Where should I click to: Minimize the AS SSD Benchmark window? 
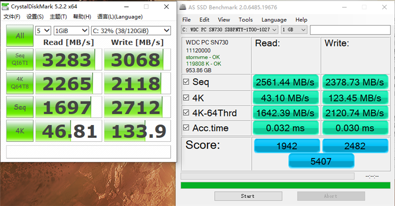pyautogui.click(x=344, y=7)
